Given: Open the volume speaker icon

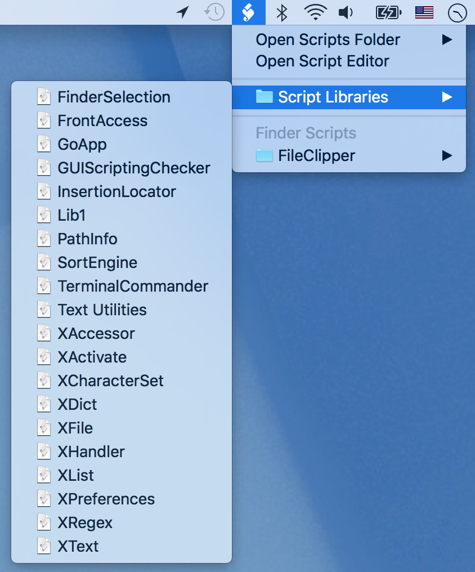Looking at the screenshot, I should point(346,12).
